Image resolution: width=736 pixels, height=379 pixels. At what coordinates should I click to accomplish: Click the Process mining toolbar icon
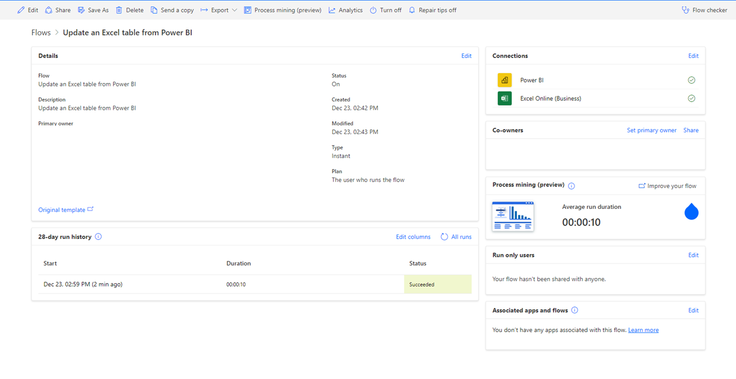point(247,10)
